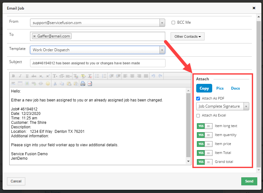Check the BCC Me checkbox
Image resolution: width=263 pixels, height=193 pixels.
click(x=173, y=22)
